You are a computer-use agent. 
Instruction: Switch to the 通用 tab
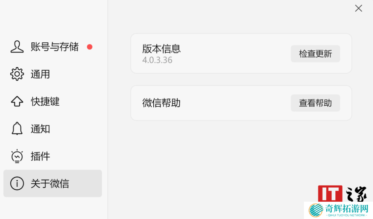(x=40, y=74)
